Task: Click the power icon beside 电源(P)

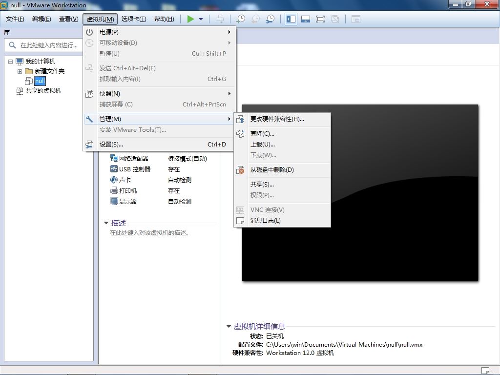Action: click(89, 32)
